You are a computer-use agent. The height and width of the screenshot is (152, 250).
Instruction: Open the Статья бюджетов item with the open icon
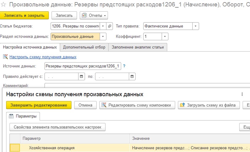pyautogui.click(x=109, y=26)
